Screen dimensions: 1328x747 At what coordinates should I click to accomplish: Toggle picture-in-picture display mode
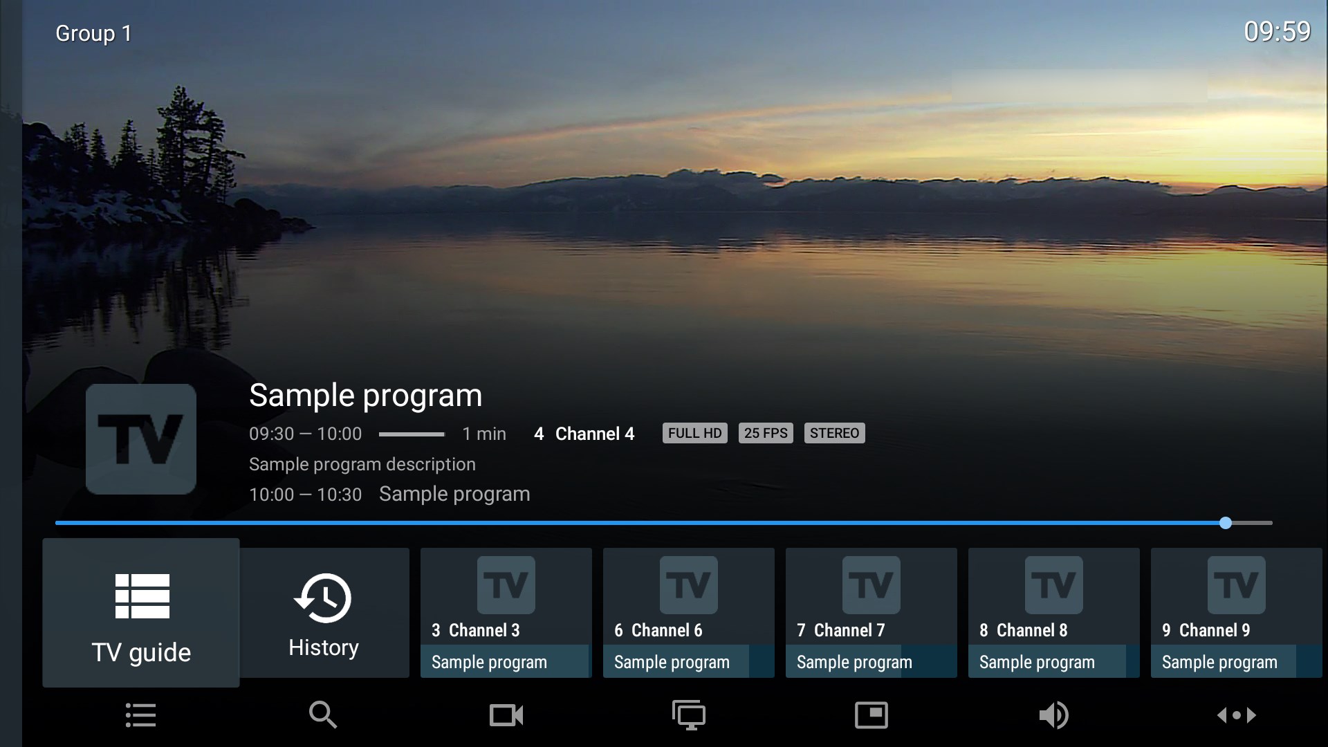coord(869,714)
